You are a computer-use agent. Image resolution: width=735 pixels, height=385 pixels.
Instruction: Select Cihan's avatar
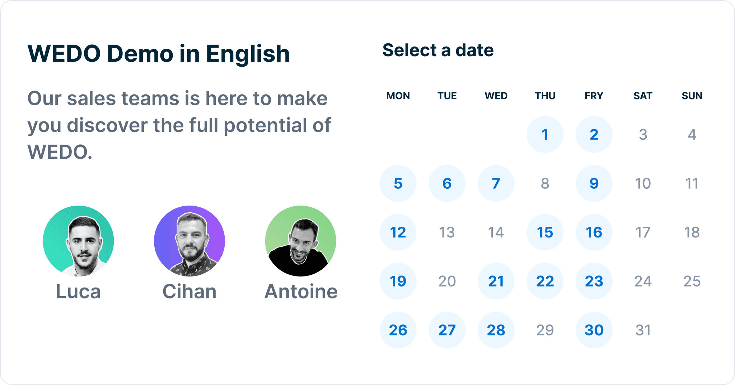coord(189,241)
